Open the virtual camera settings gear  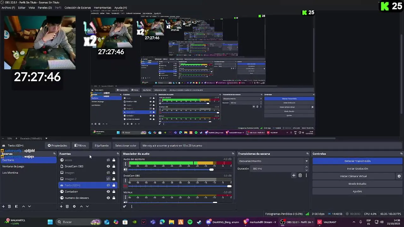coord(399,176)
